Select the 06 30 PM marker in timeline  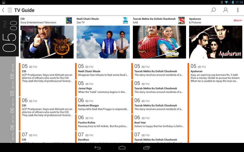pos(12,123)
